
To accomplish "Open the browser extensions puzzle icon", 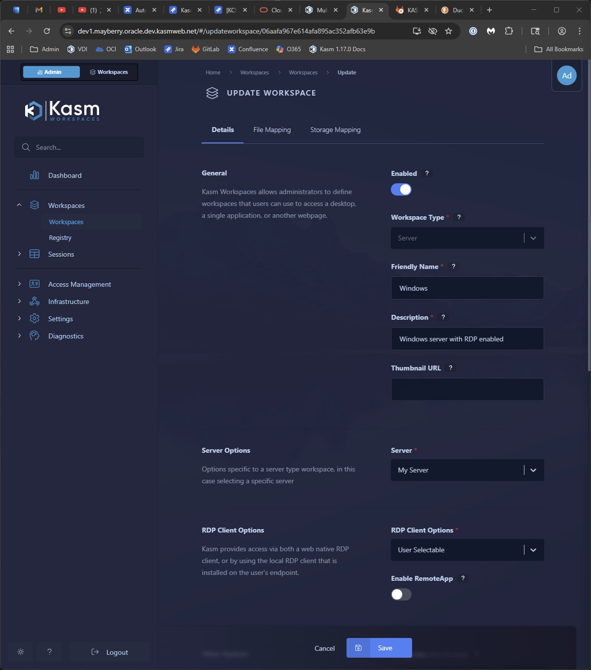I will 509,31.
